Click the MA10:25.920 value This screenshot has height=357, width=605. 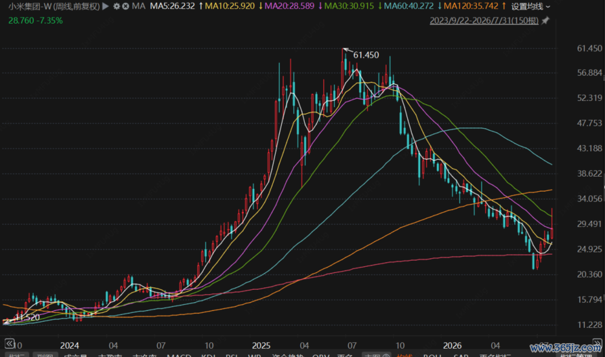click(x=229, y=6)
